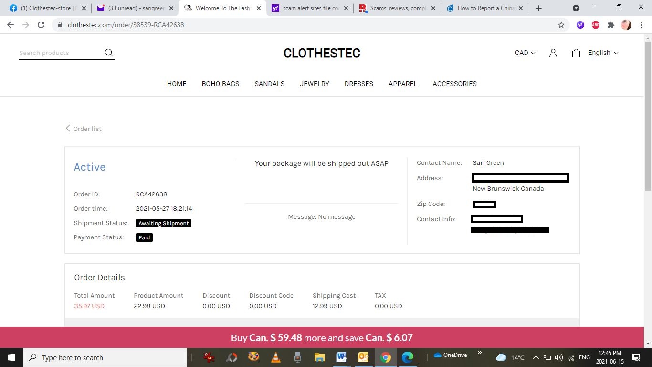Click the volume speaker tray icon
This screenshot has width=652, height=367.
(x=559, y=357)
